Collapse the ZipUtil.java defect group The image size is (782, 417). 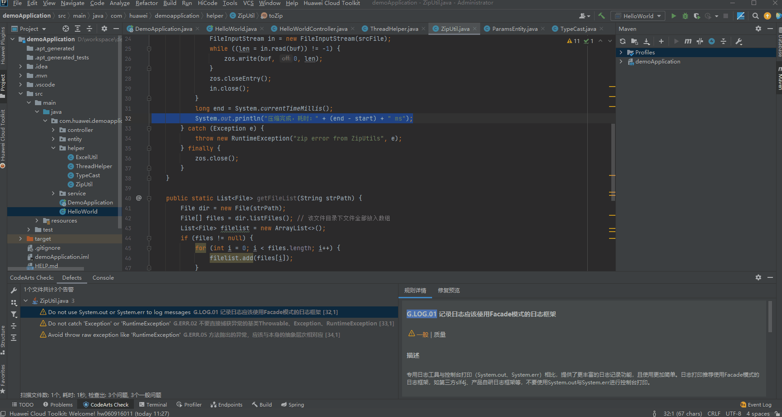pos(25,301)
